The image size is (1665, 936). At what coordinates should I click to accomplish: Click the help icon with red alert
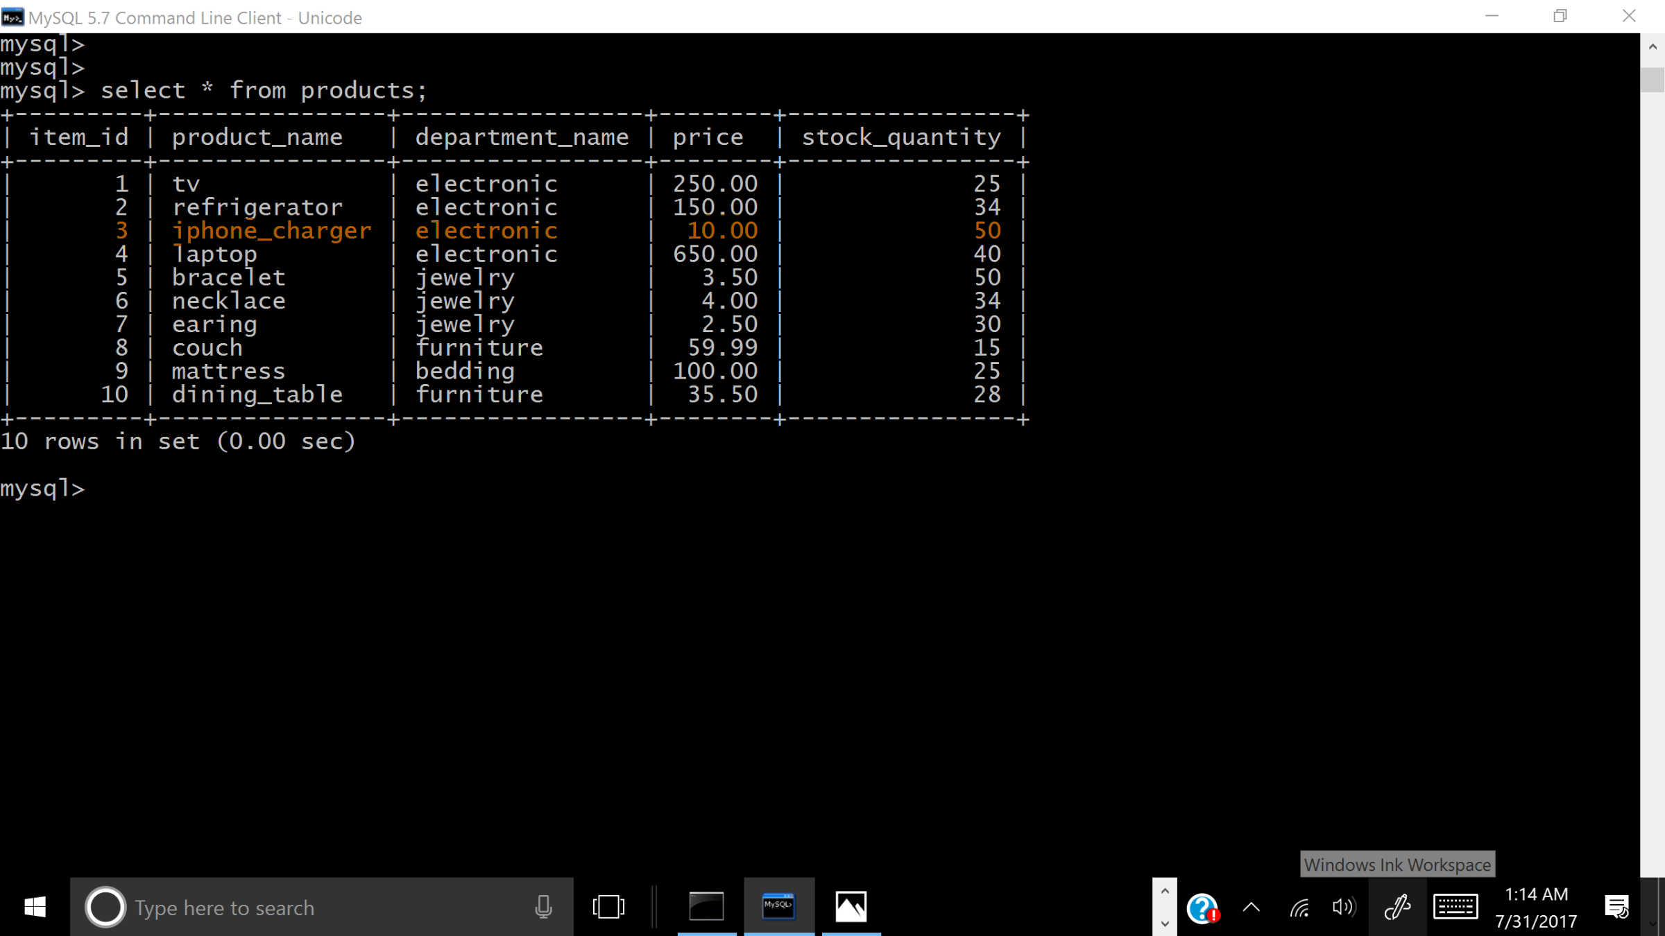(1202, 908)
